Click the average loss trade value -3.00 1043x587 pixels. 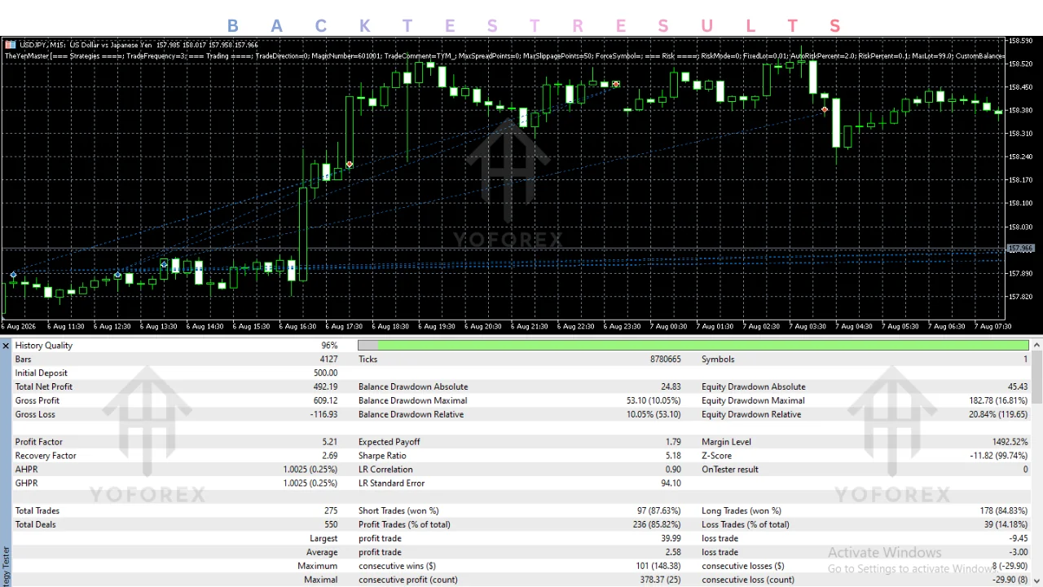1019,553
